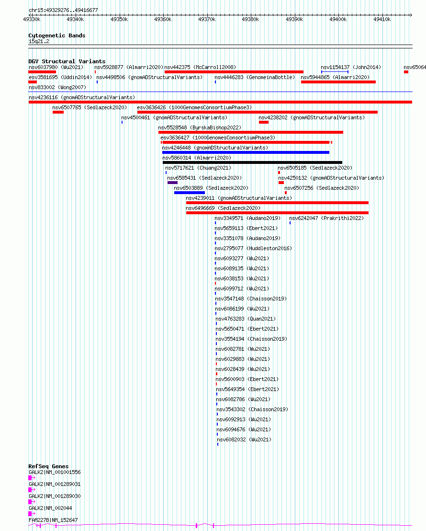This screenshot has height=531, width=426.
Task: Click the FAM227B|NM_152647 gene label
Action: click(53, 520)
